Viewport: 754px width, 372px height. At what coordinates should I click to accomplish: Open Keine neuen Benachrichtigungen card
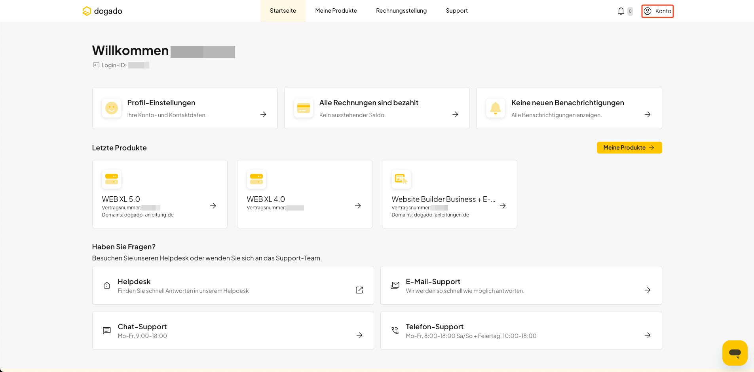click(x=569, y=108)
